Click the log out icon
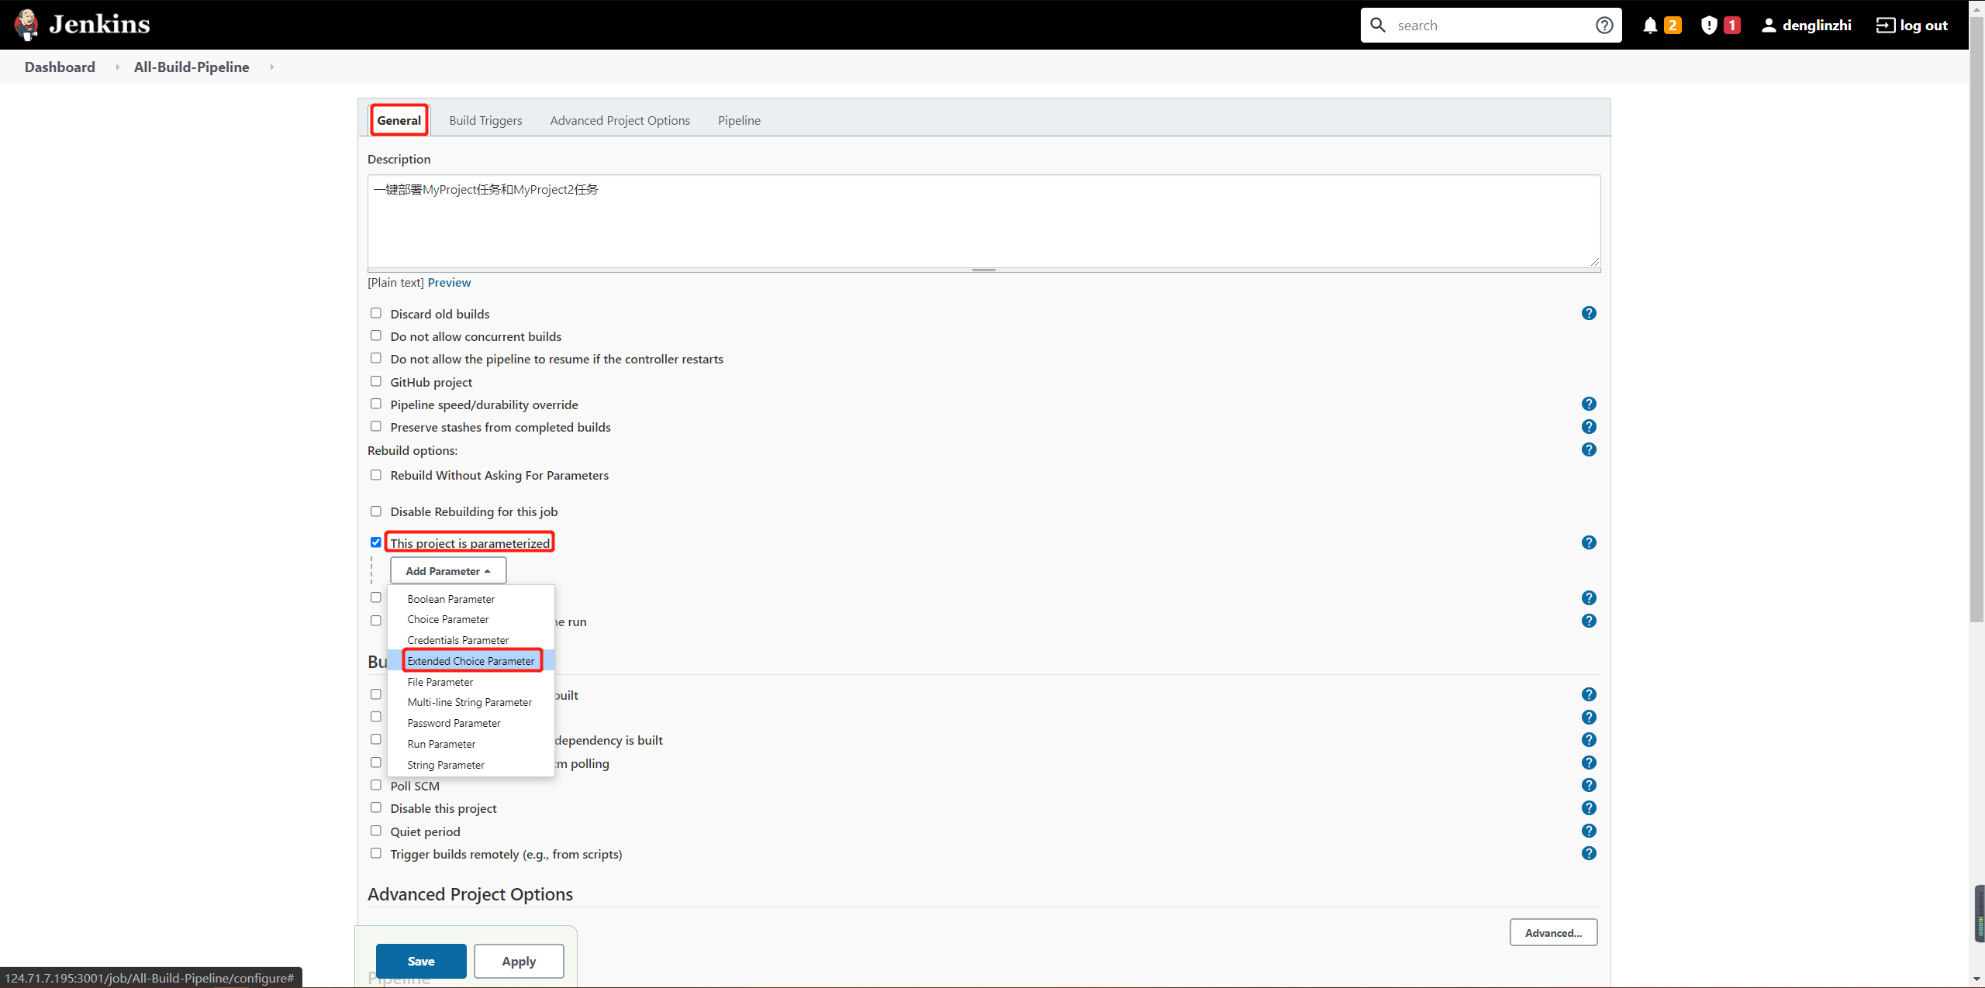This screenshot has width=1985, height=988. (x=1884, y=26)
